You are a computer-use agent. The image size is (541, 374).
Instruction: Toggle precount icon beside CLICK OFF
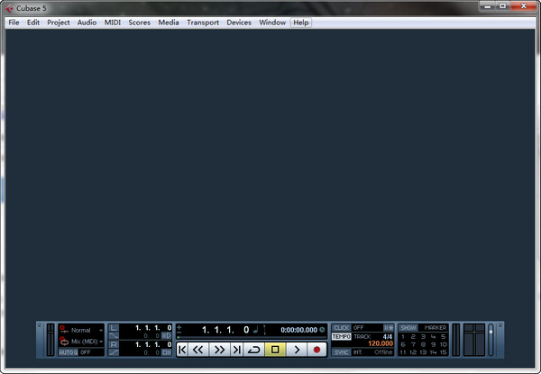pos(389,327)
